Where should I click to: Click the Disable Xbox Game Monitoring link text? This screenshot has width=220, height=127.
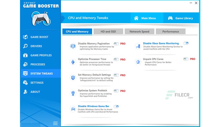(x=161, y=43)
